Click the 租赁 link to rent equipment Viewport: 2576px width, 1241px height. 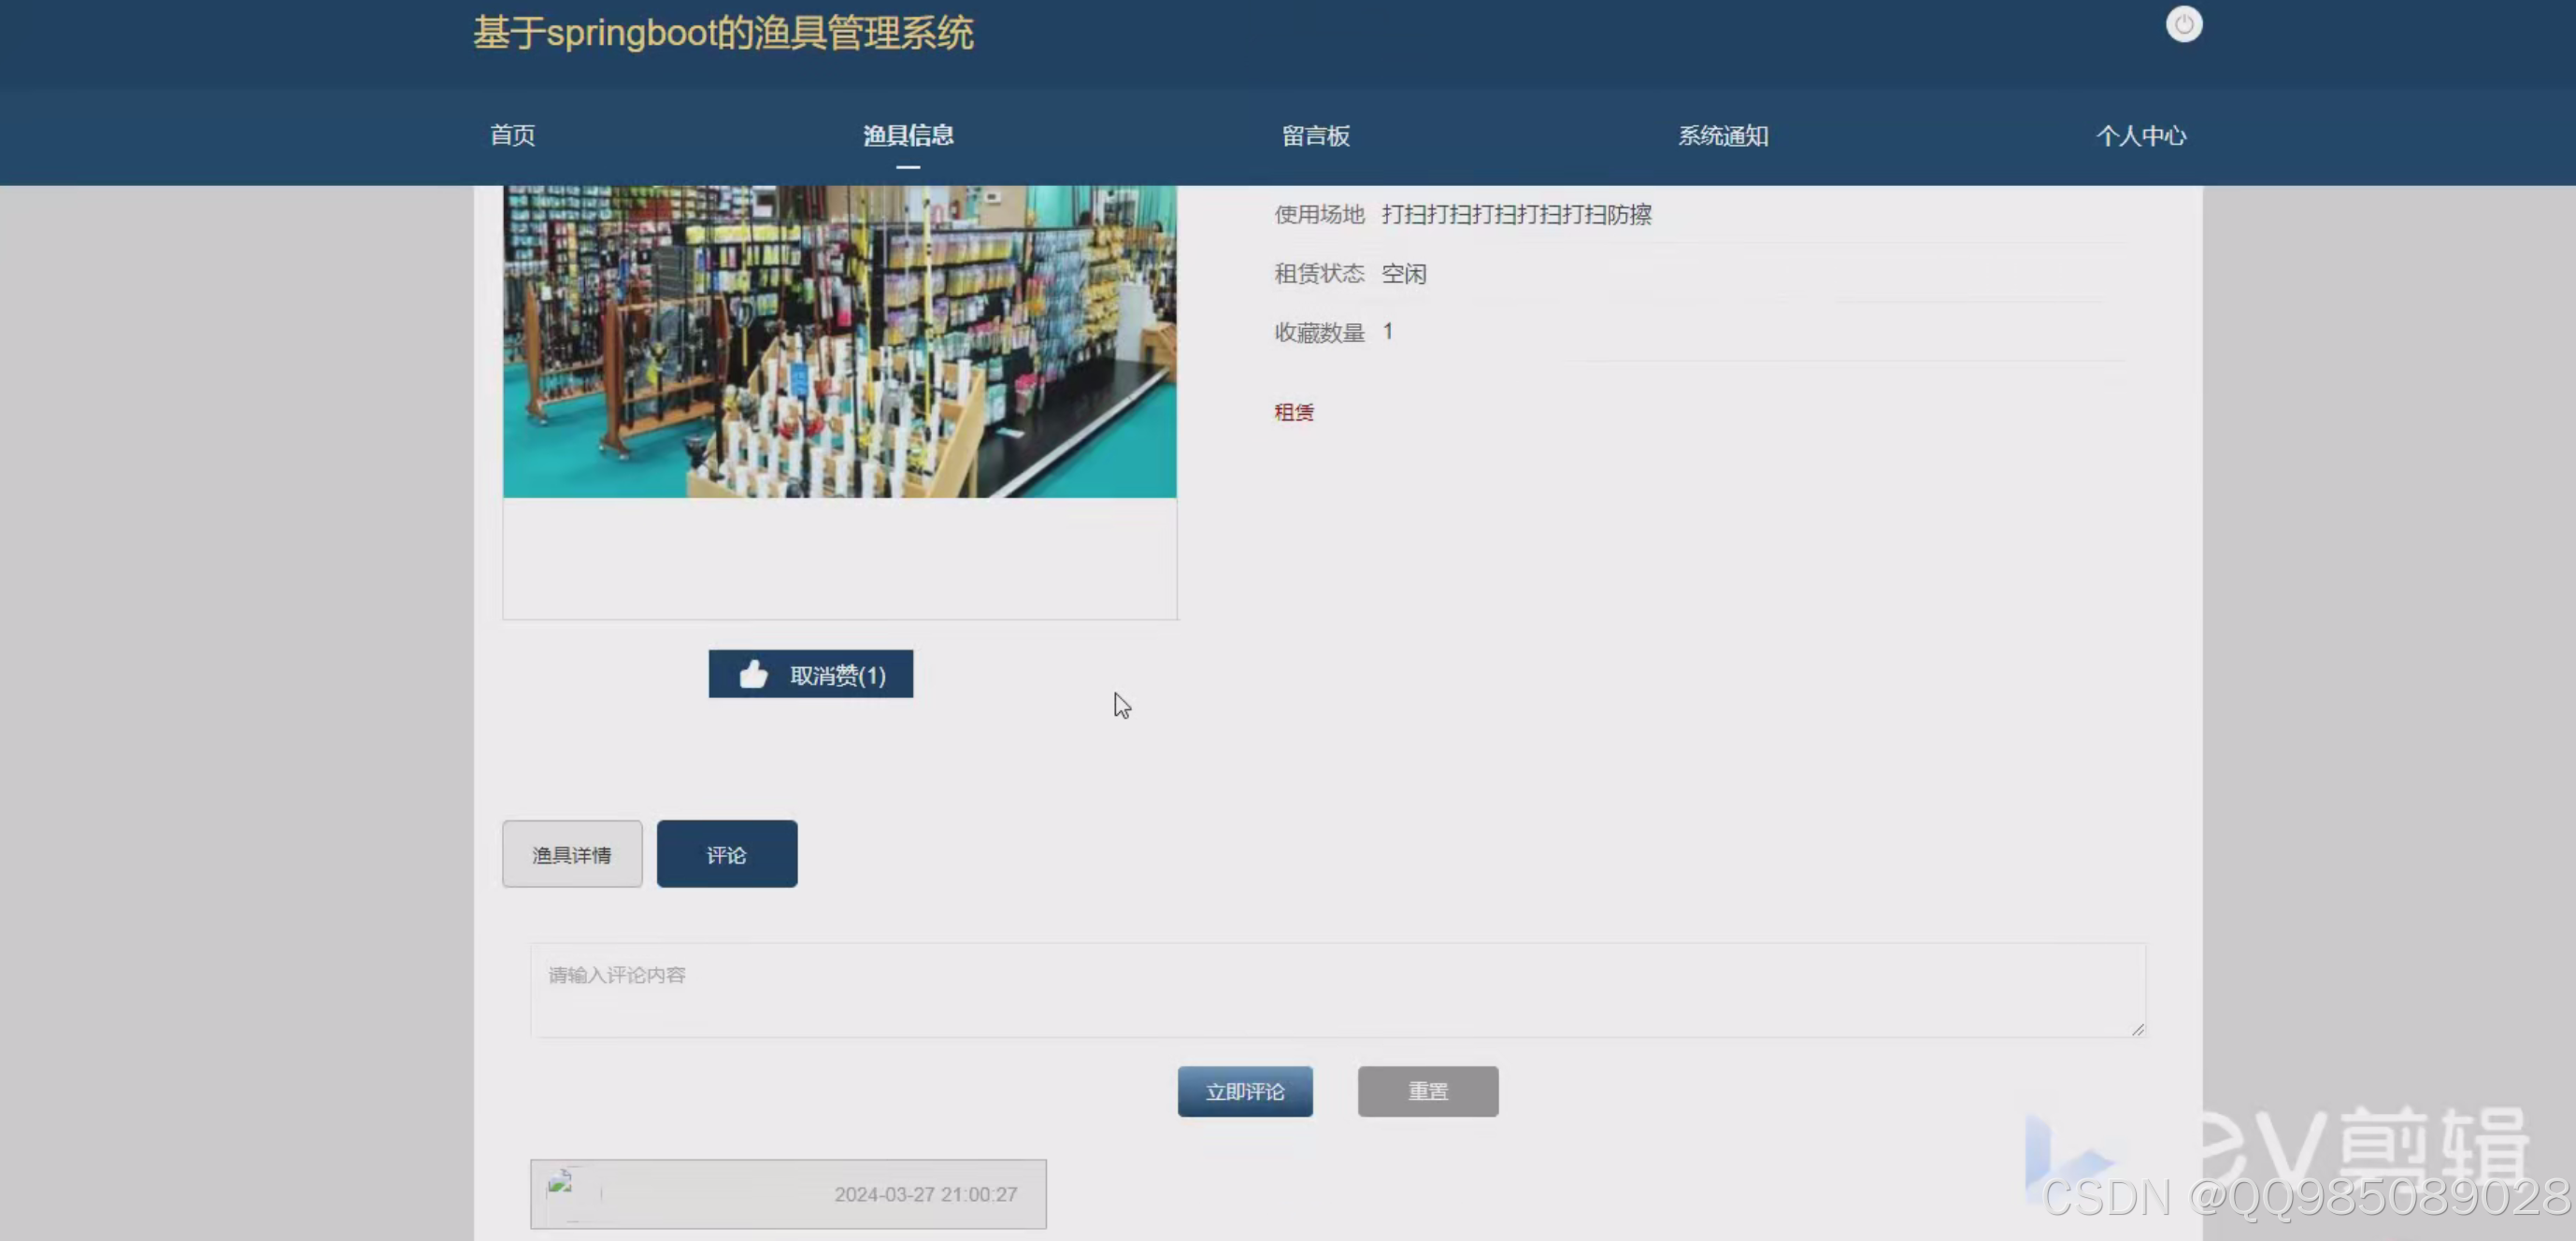pos(1294,412)
